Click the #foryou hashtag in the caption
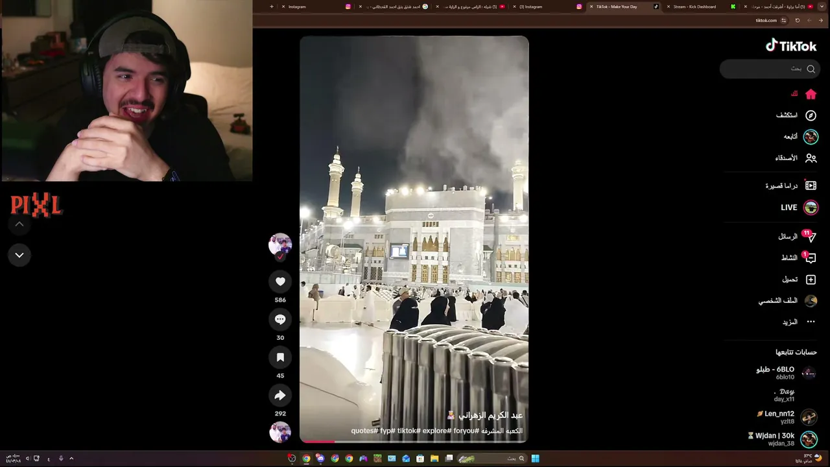This screenshot has width=830, height=467. pos(465,431)
